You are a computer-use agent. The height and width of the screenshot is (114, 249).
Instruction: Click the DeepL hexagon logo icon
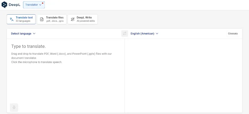tap(4, 5)
